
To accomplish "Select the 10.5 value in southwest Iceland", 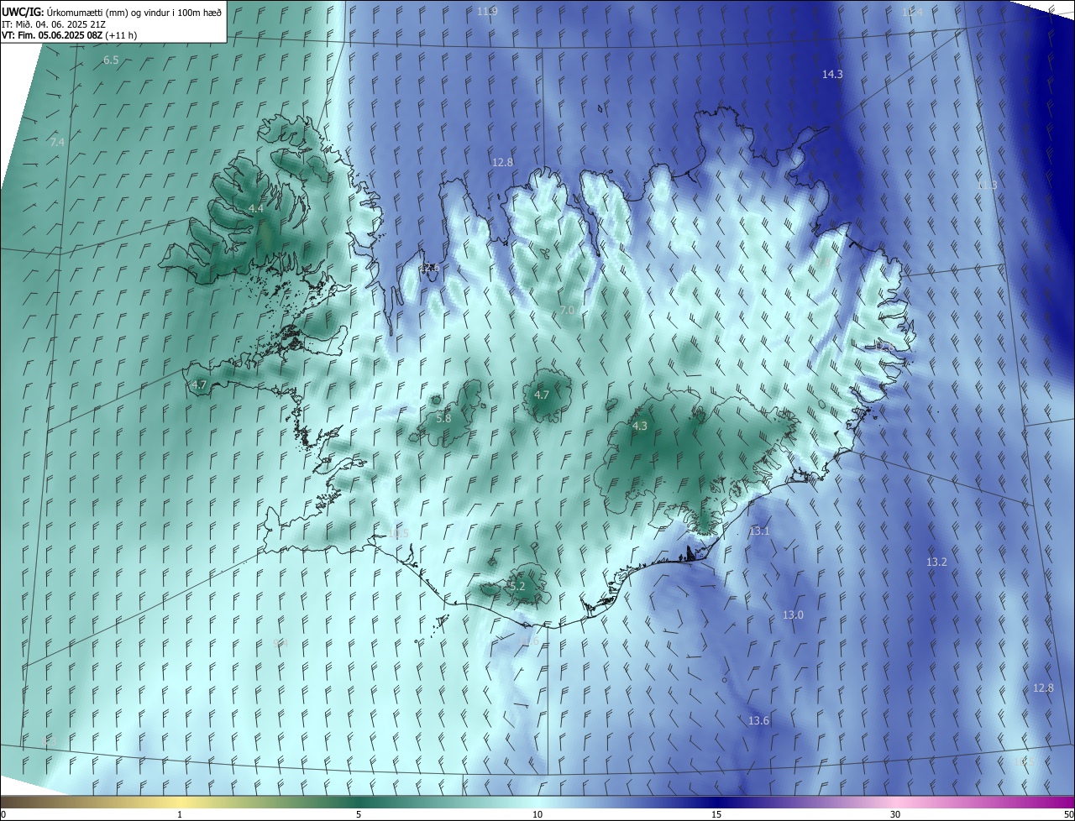I will (x=398, y=534).
